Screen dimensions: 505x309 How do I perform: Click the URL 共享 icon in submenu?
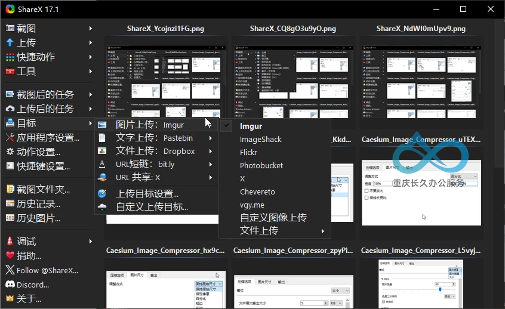(x=102, y=177)
